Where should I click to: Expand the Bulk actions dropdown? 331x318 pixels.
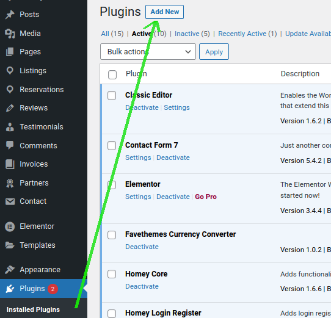pos(148,52)
